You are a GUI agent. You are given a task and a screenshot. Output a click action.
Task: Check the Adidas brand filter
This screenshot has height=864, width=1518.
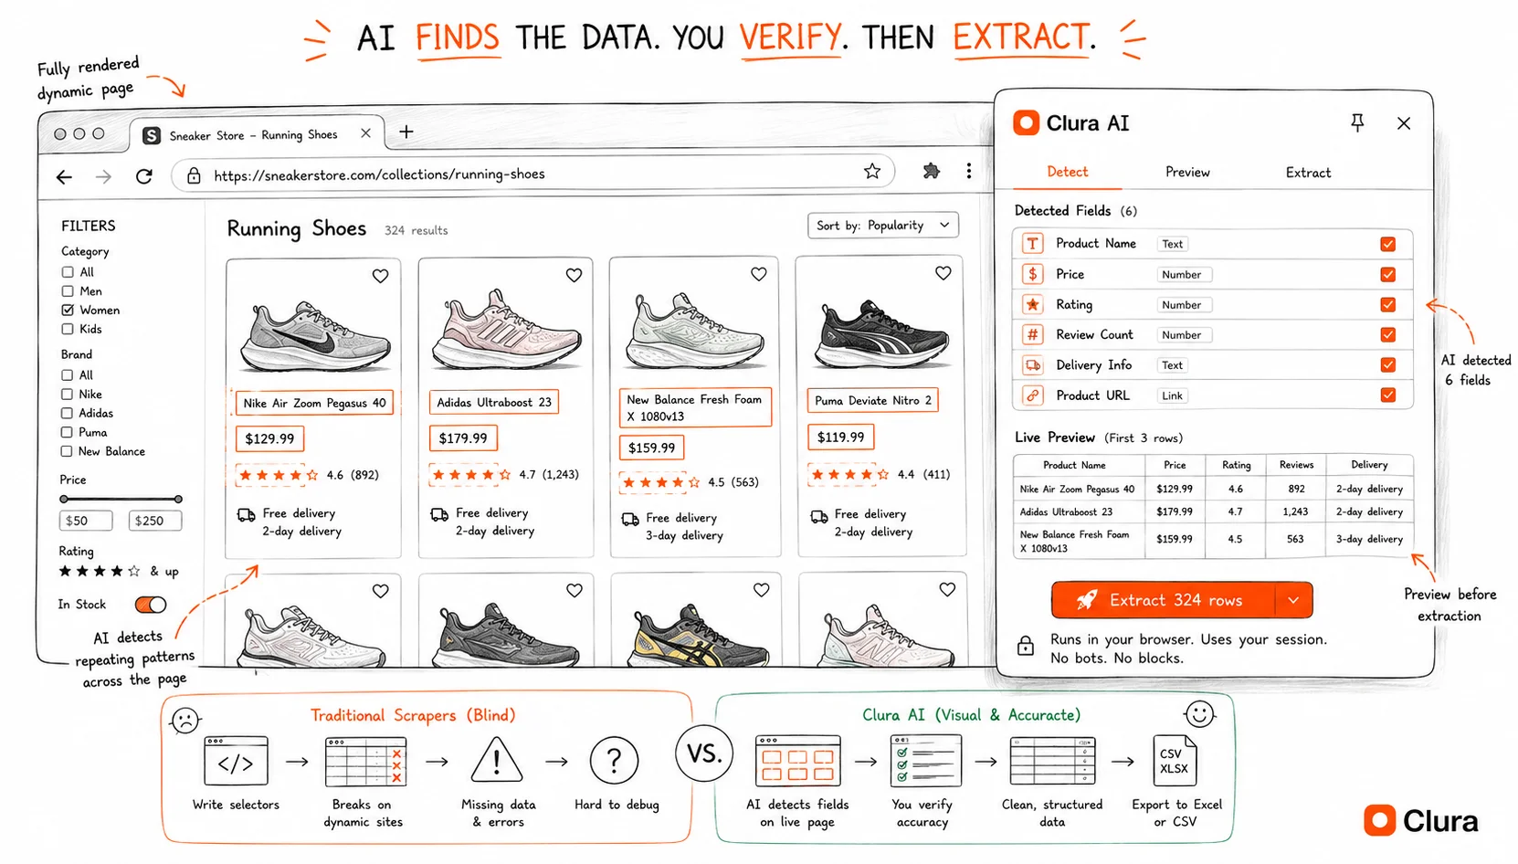pyautogui.click(x=67, y=414)
